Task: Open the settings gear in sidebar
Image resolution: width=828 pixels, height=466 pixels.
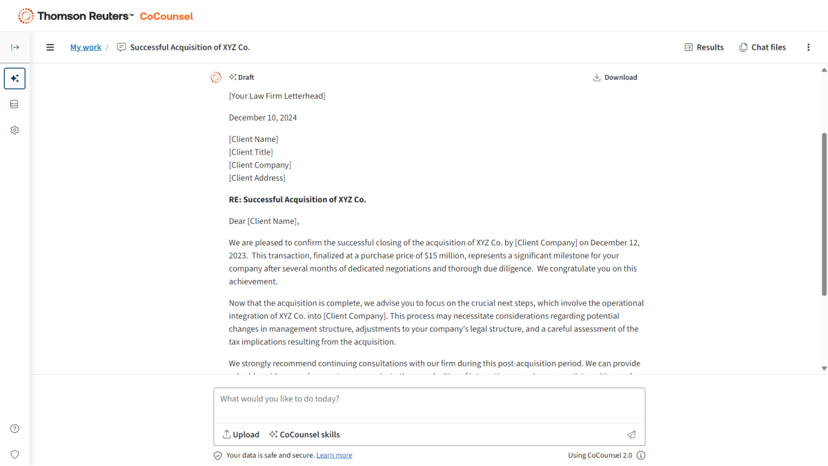Action: tap(14, 130)
